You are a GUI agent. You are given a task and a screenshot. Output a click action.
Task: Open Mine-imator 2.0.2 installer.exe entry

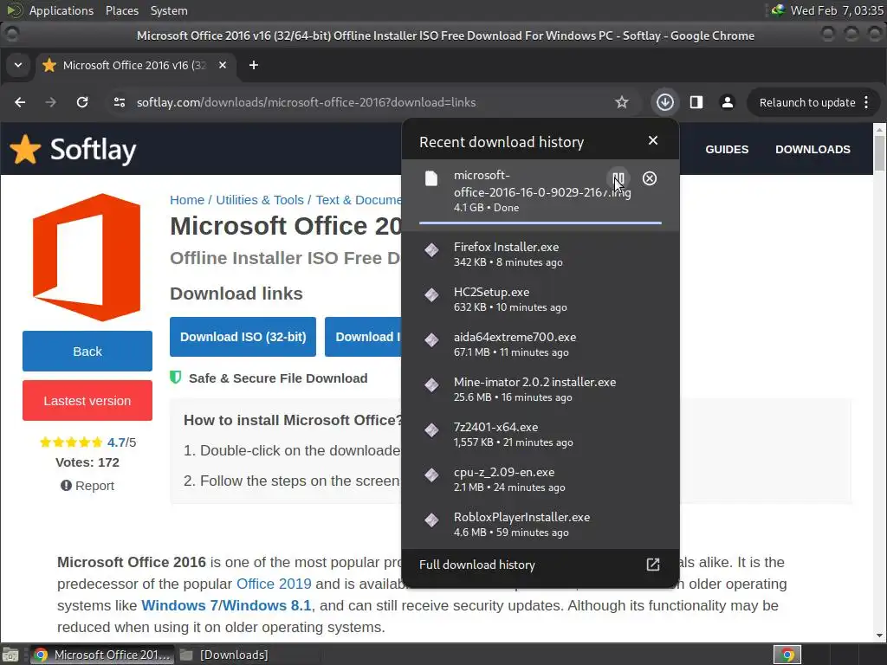click(x=541, y=389)
